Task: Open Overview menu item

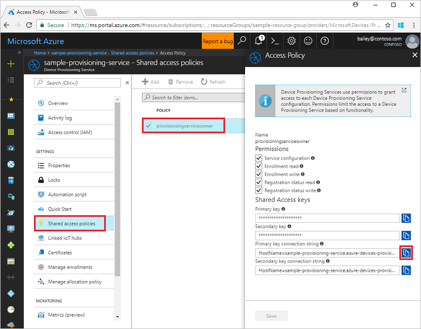Action: pos(74,103)
